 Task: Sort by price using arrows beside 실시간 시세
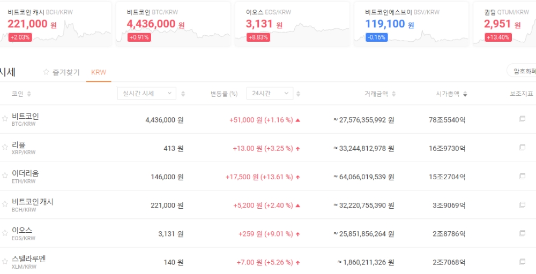click(183, 94)
